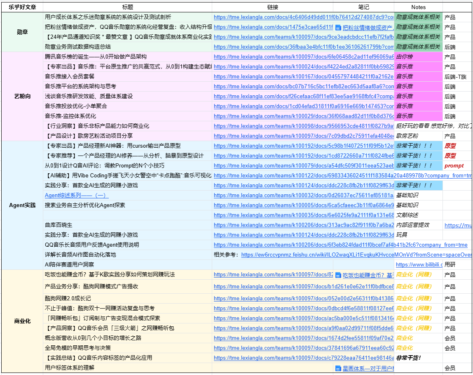Open the feishu.cn wiki link after 相关参考
The height and width of the screenshot is (375, 473).
click(356, 255)
